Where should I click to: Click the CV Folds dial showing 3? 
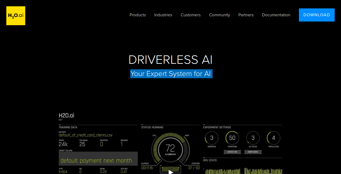(x=253, y=138)
